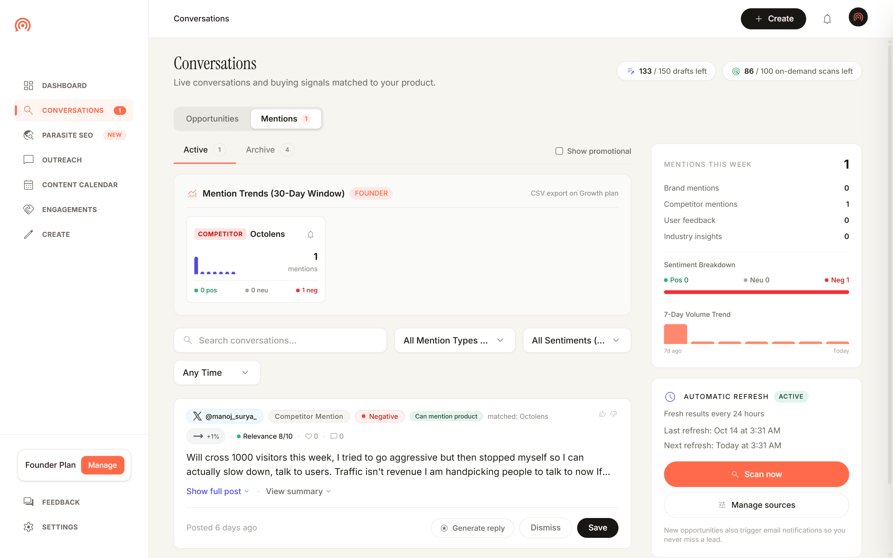Click the Generate reply button
This screenshot has height=558, width=893.
(472, 528)
